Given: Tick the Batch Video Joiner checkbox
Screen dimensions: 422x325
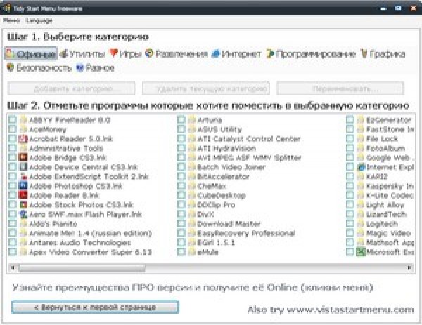Looking at the screenshot, I should 181,167.
